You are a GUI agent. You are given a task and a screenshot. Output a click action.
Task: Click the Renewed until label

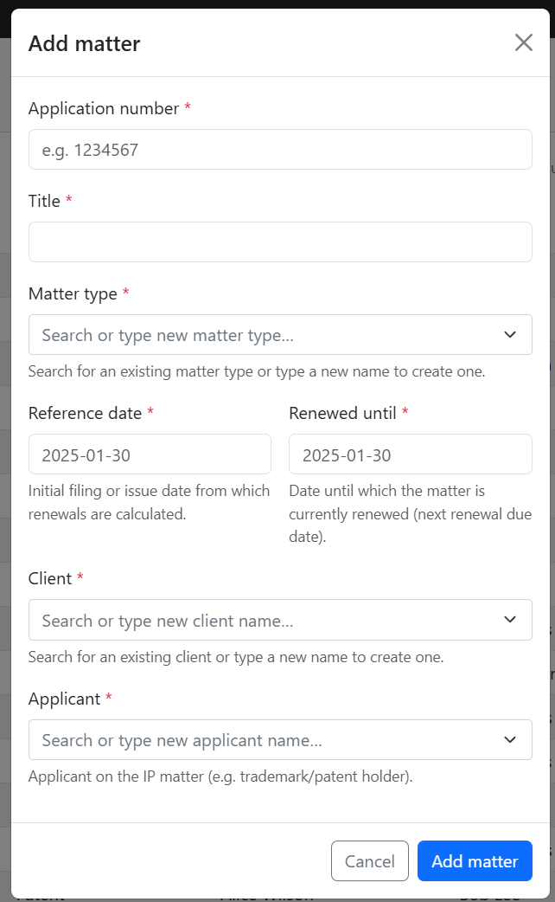tap(342, 414)
